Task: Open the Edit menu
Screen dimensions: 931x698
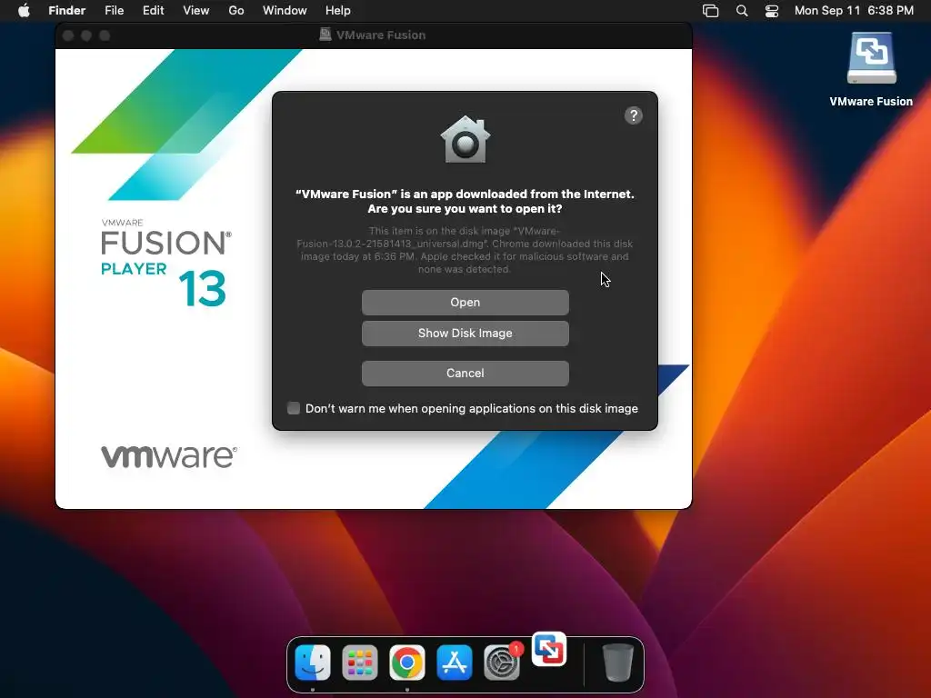Action: point(153,11)
